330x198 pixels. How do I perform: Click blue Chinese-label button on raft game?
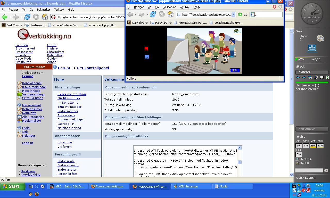235,70
